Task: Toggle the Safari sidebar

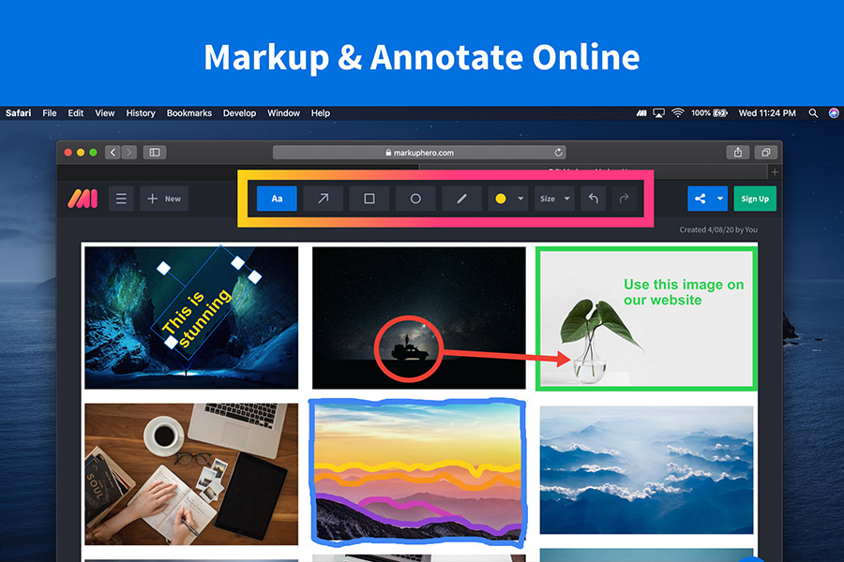Action: tap(155, 152)
